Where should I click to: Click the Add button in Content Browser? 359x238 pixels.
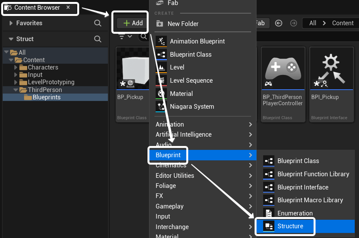[x=133, y=23]
